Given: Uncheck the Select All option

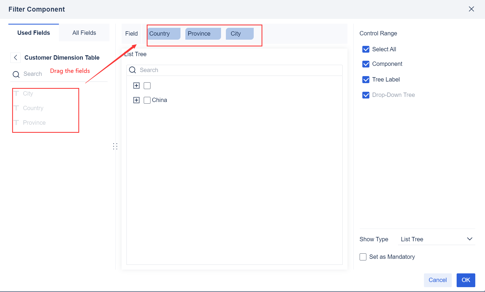Looking at the screenshot, I should (366, 49).
